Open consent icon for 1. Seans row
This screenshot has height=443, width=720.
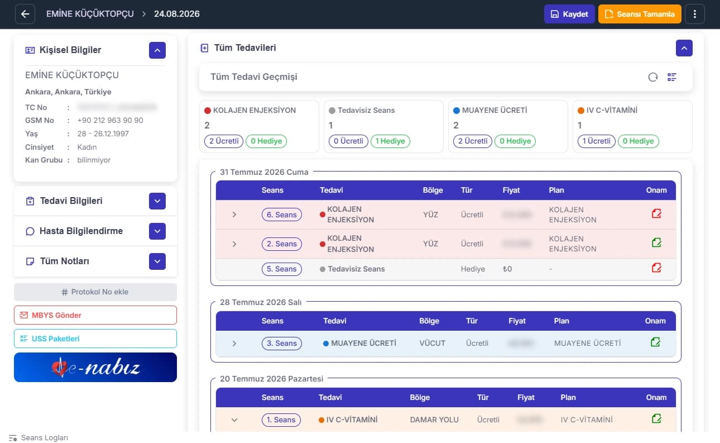[656, 419]
